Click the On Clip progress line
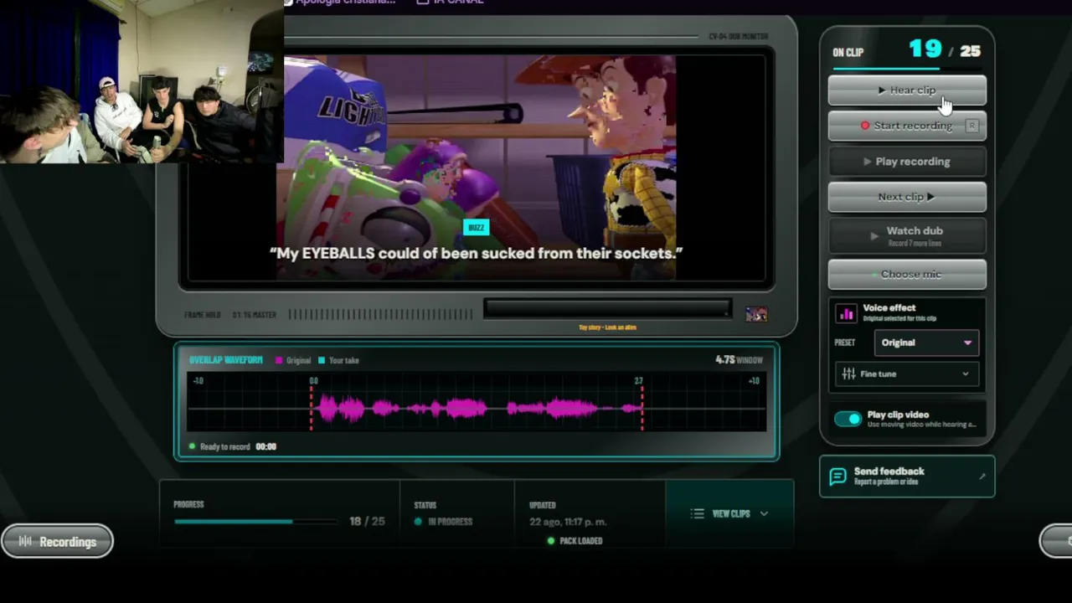This screenshot has width=1072, height=603. pyautogui.click(x=907, y=68)
